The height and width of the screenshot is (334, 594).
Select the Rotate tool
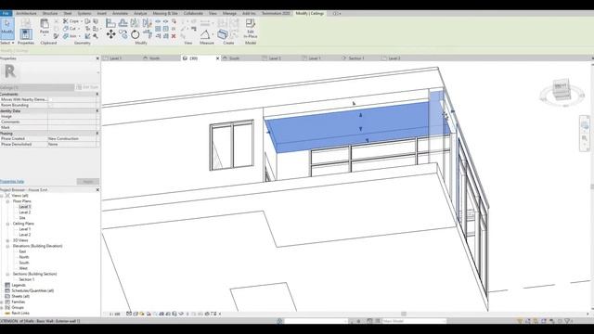[136, 35]
